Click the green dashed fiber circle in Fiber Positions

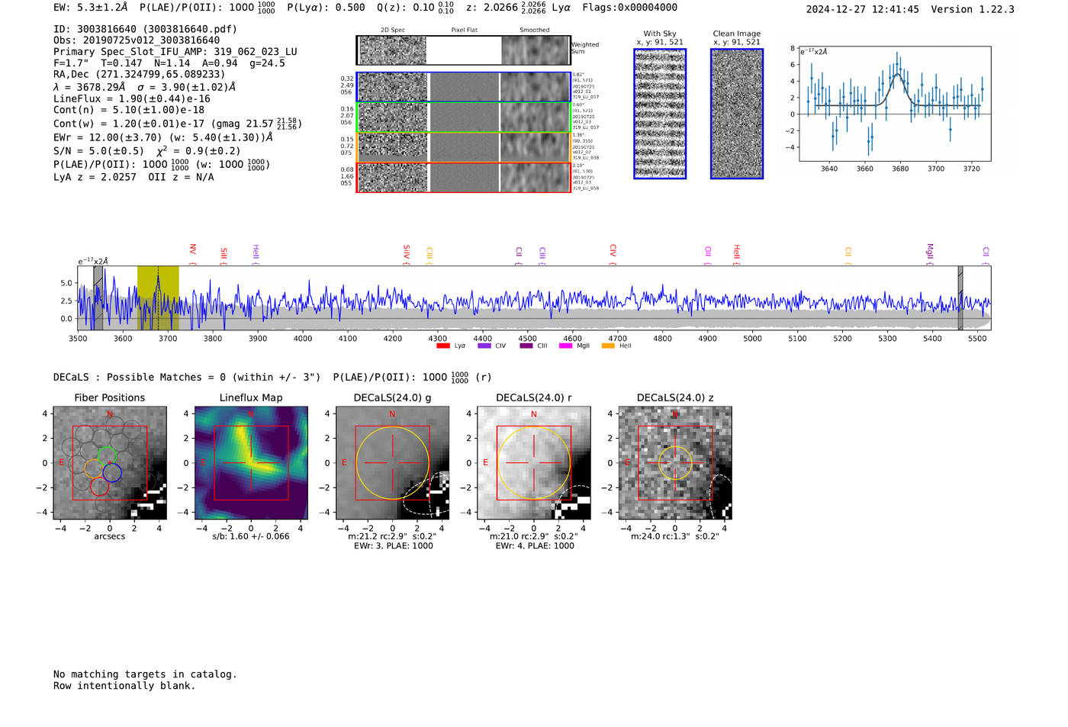(x=107, y=455)
